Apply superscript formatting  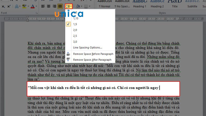(9, 6)
